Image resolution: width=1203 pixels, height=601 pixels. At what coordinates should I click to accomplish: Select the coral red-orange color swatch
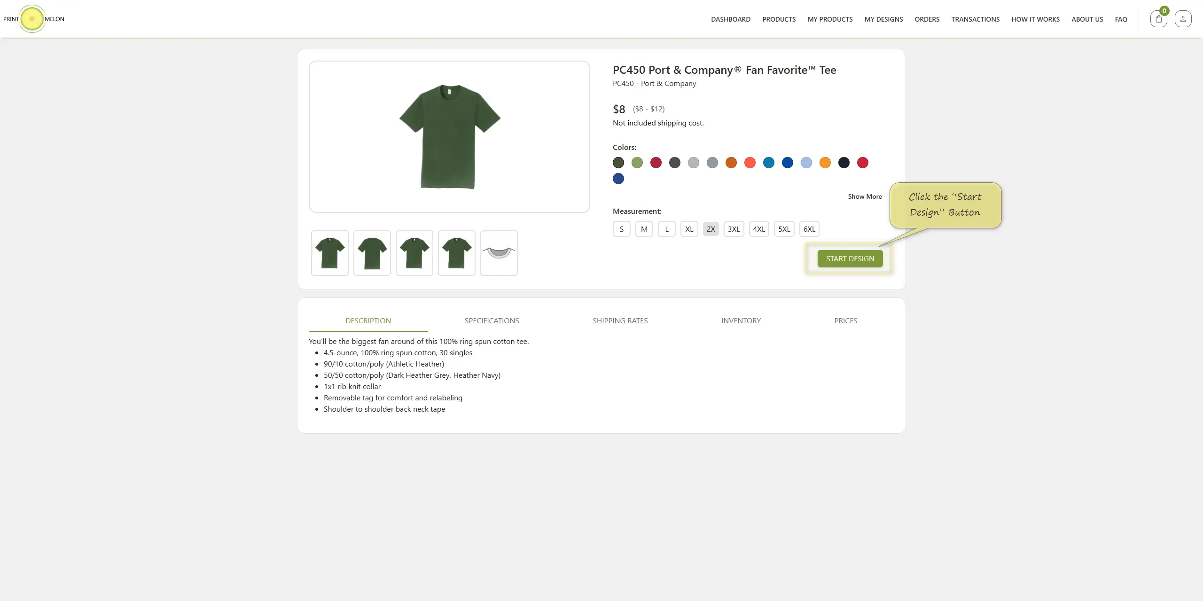point(750,163)
